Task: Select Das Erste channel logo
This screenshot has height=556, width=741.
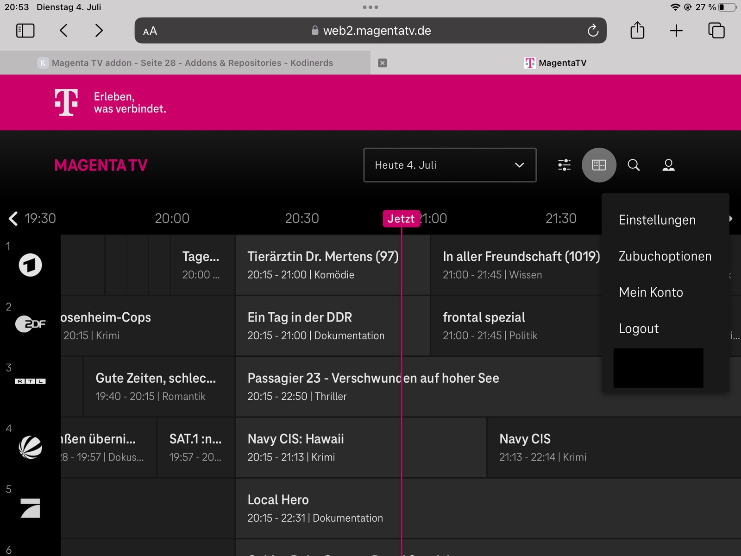Action: pyautogui.click(x=30, y=265)
